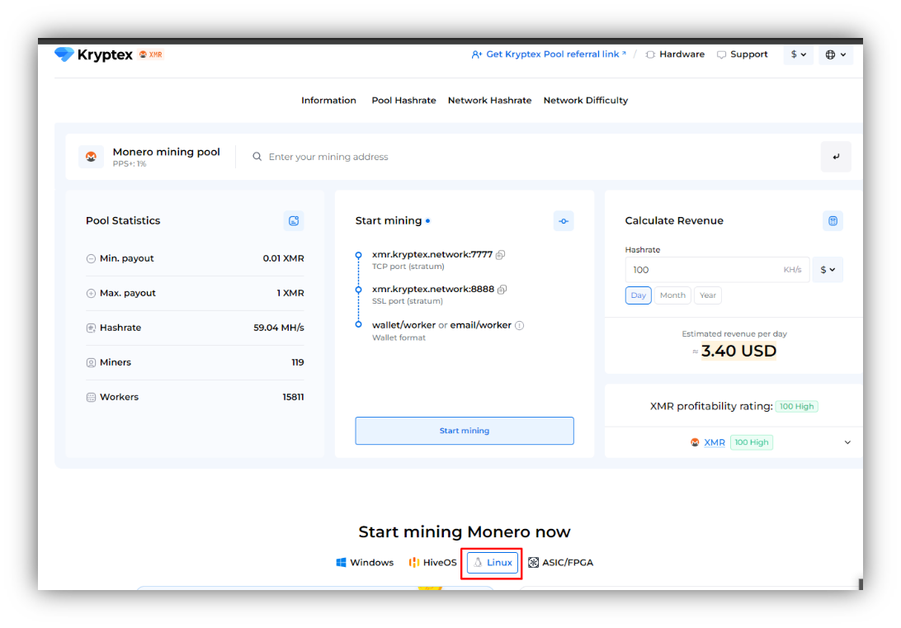Image resolution: width=901 pixels, height=628 pixels.
Task: Expand the XMR profitability row chevron
Action: pos(847,442)
